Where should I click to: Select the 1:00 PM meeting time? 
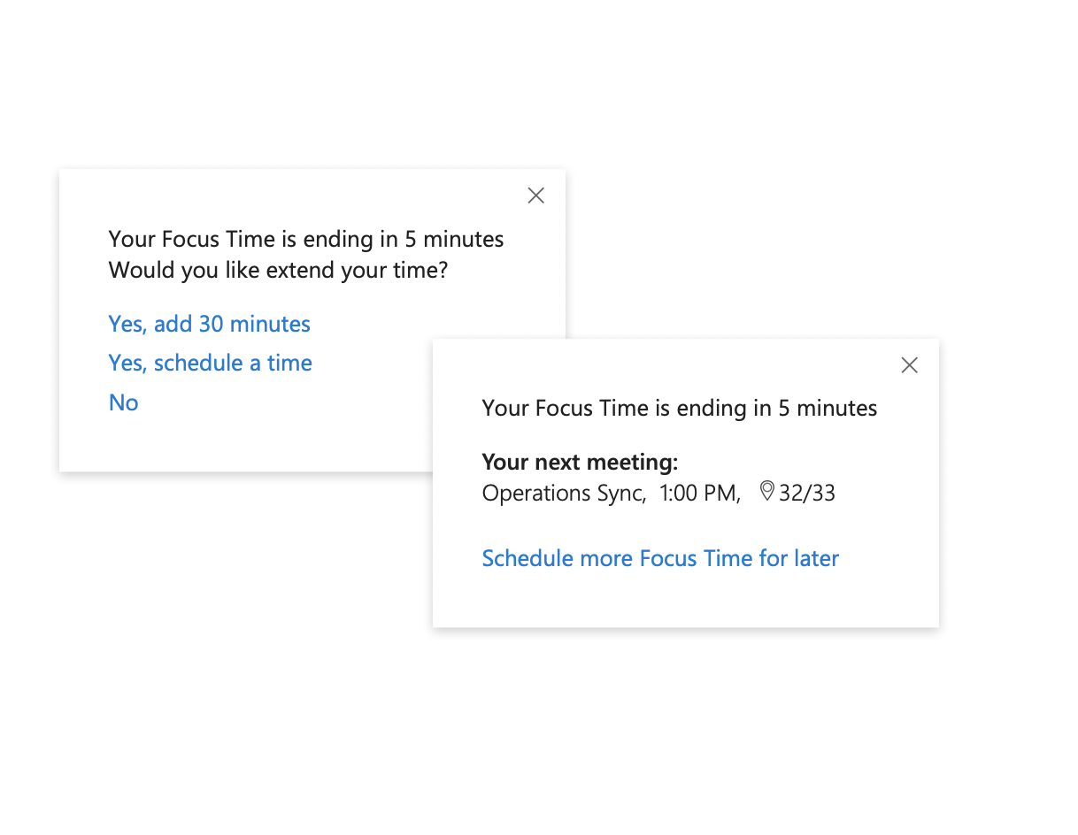(x=698, y=493)
